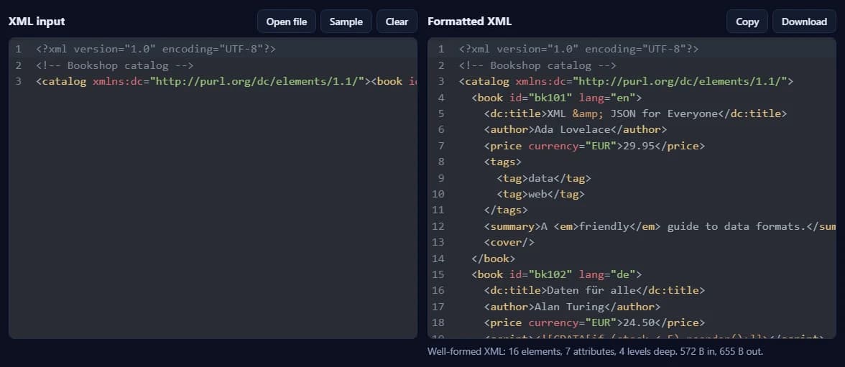Viewport: 845px width, 367px height.
Task: Click the Well-formed XML status message
Action: (595, 351)
